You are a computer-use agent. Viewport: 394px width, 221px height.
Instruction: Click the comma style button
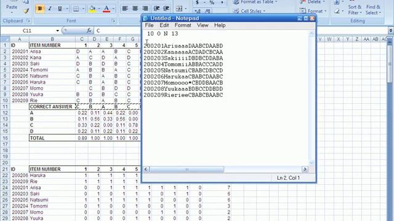point(222,2)
